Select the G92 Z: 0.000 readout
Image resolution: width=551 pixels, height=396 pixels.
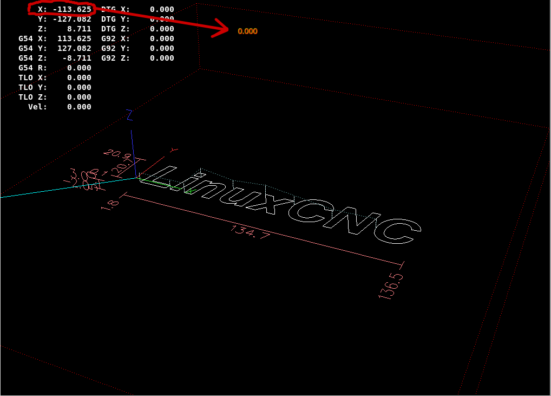(x=137, y=58)
